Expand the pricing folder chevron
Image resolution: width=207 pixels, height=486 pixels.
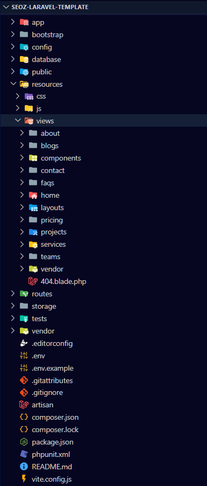coord(22,220)
